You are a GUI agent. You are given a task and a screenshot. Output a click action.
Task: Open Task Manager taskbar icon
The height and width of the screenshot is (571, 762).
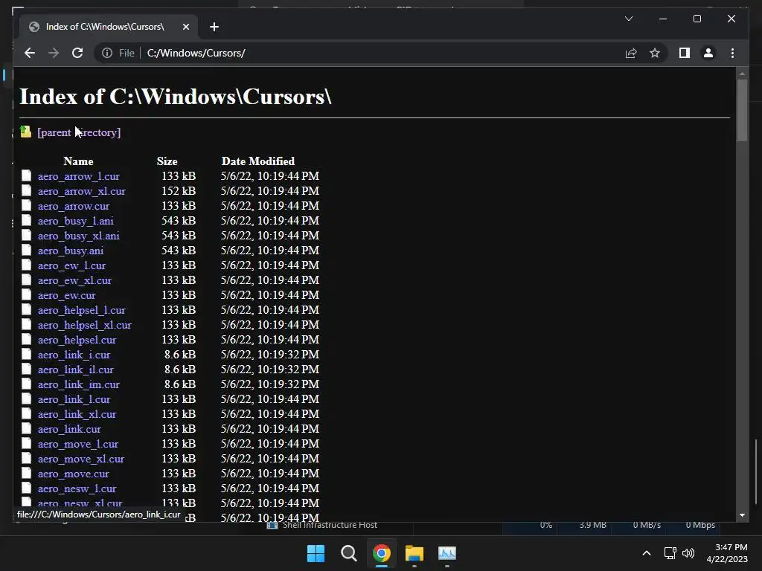447,553
